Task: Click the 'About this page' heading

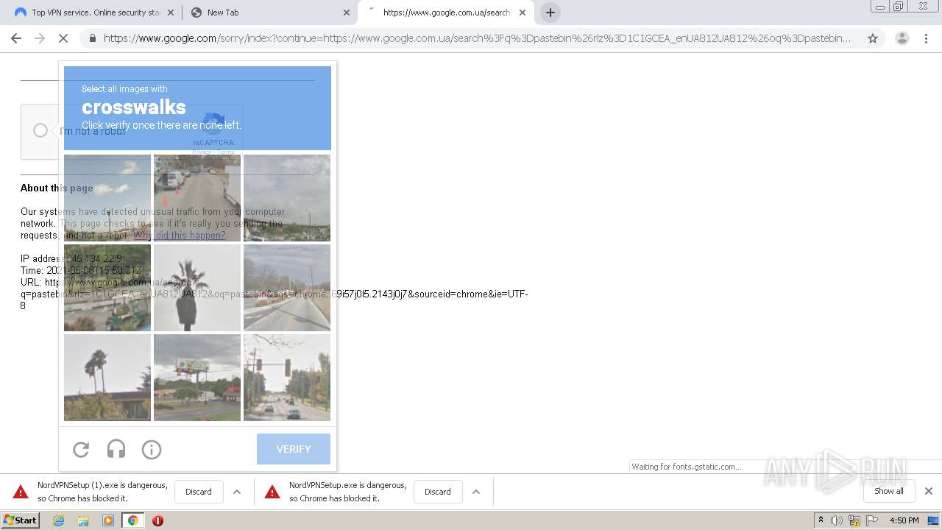Action: [57, 188]
